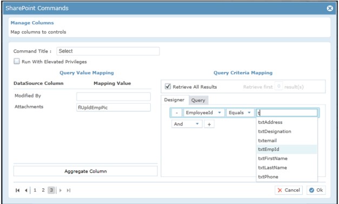Choose txtLastName from suggestion list
Screen dimensions: 339x204
287,167
